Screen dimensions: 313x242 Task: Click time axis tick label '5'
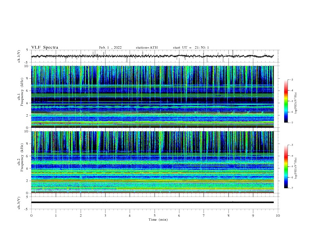pos(155,216)
